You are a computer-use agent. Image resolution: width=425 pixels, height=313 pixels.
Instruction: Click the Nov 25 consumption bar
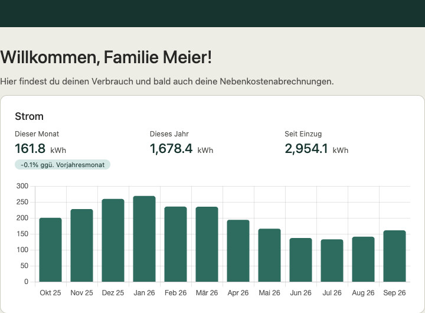[x=81, y=246]
